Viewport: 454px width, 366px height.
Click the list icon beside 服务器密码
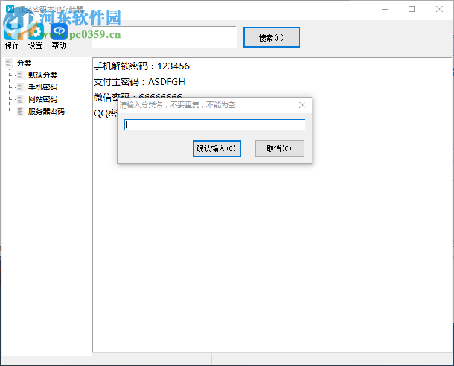click(20, 112)
